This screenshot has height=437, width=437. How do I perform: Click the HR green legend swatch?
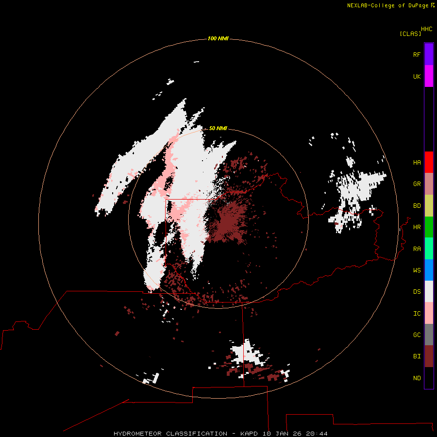click(429, 227)
